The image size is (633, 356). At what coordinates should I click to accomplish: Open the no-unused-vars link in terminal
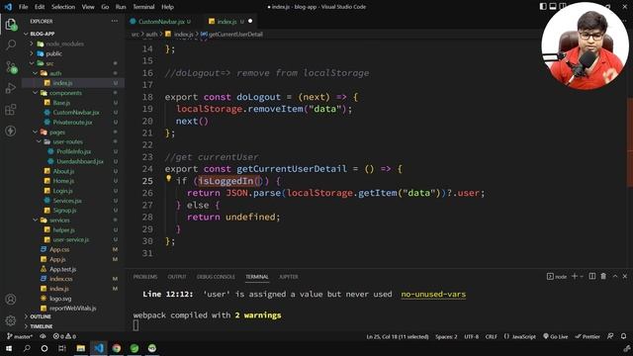pyautogui.click(x=433, y=295)
